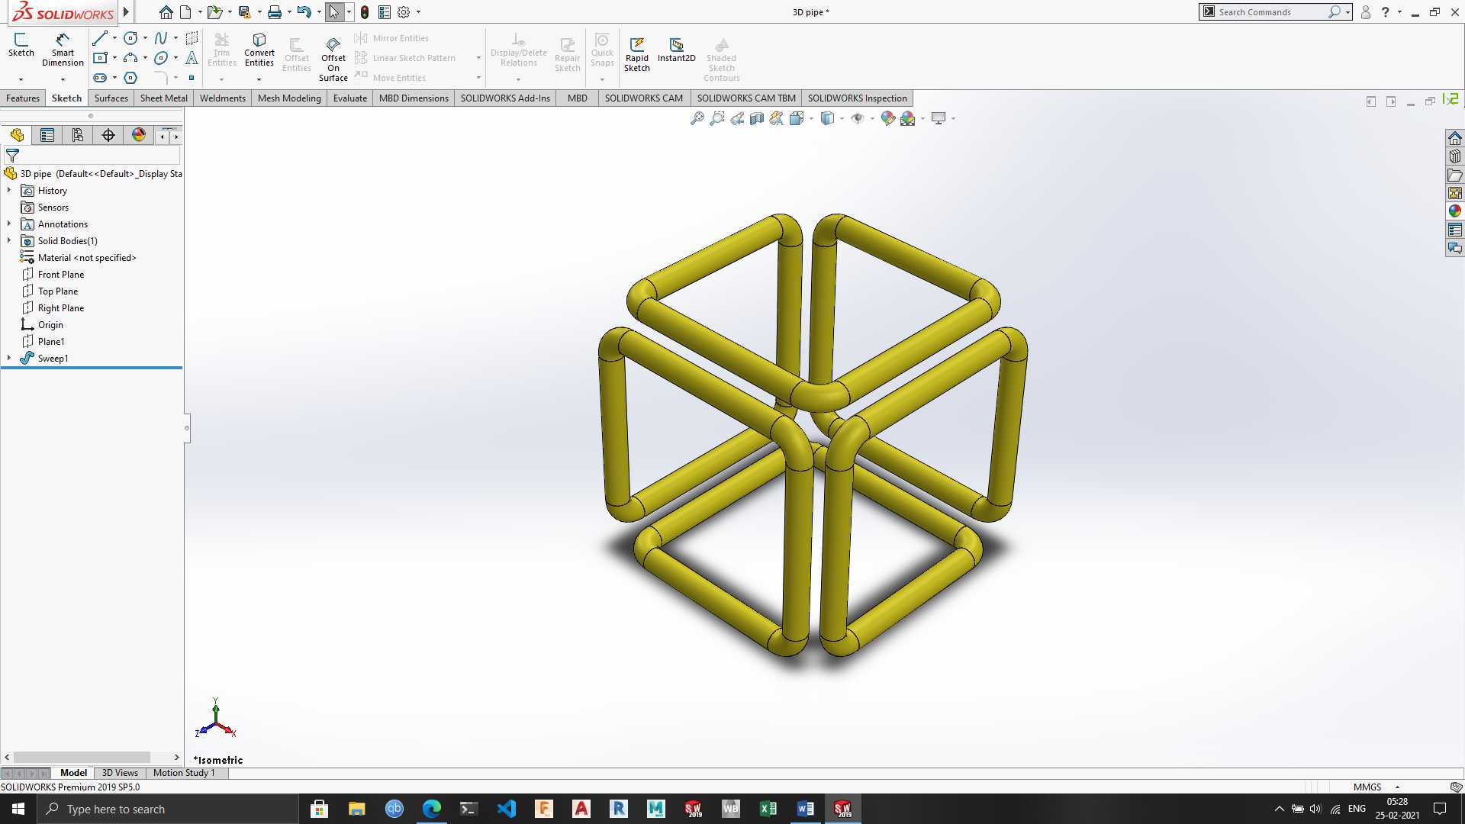Select Origin in feature tree
The image size is (1465, 824).
51,325
